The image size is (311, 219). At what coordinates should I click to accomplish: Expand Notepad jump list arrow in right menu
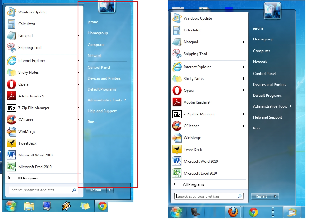244,42
